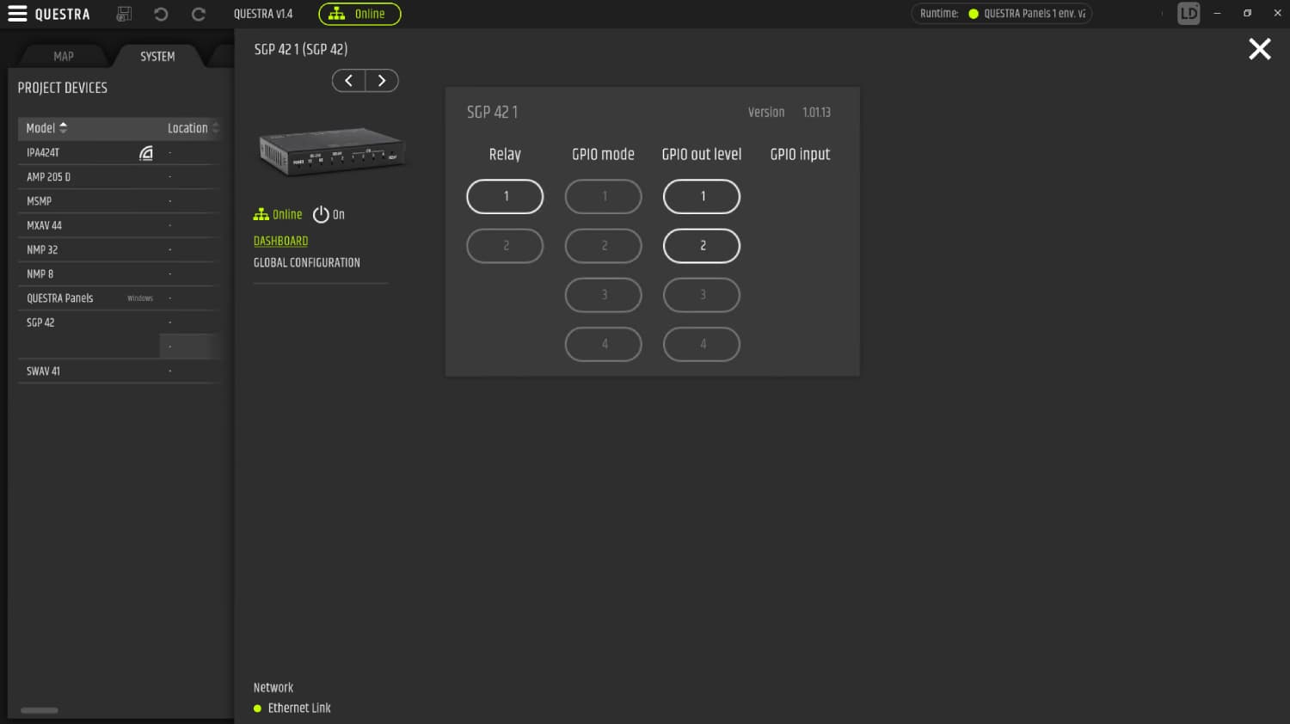This screenshot has height=724, width=1290.
Task: Open the Runtime environment dropdown
Action: [x=1001, y=13]
